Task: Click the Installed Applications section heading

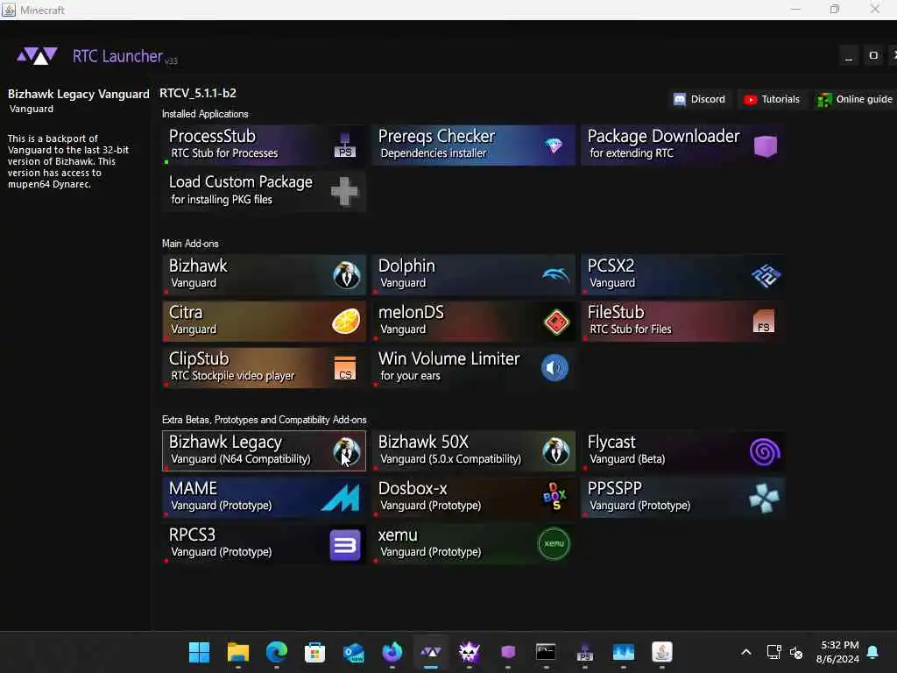Action: click(205, 114)
